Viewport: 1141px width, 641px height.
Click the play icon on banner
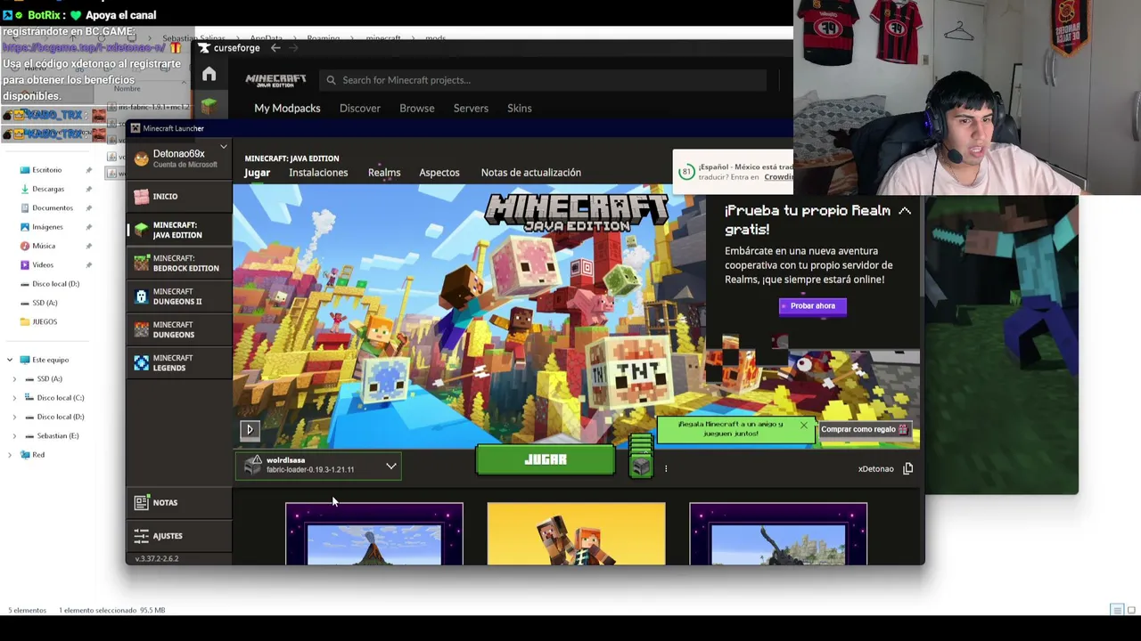[250, 429]
